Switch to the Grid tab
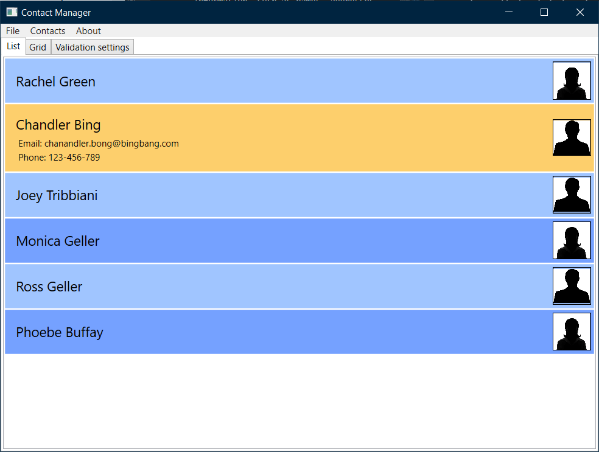The width and height of the screenshot is (599, 452). [x=38, y=47]
